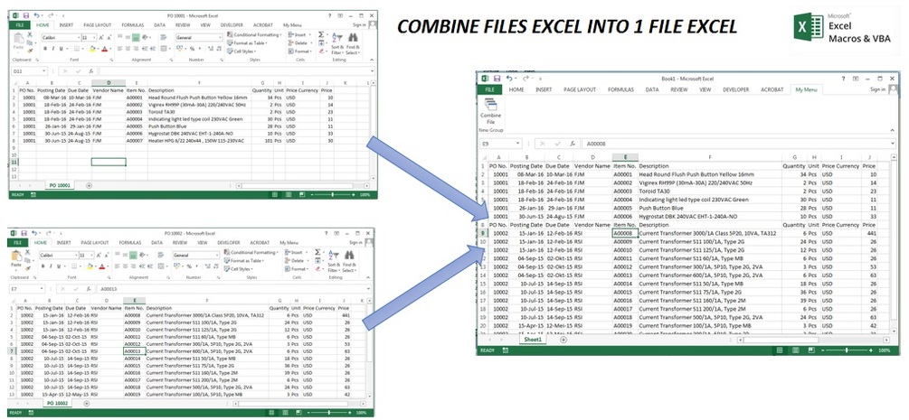Click Fill Color bucket in PO 10001 ribbon

(x=91, y=50)
